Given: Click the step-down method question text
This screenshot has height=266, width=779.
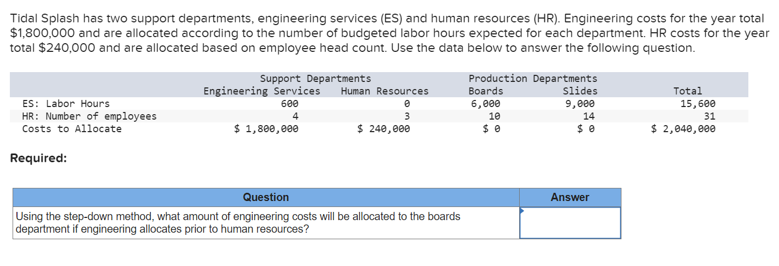Looking at the screenshot, I should tap(238, 223).
